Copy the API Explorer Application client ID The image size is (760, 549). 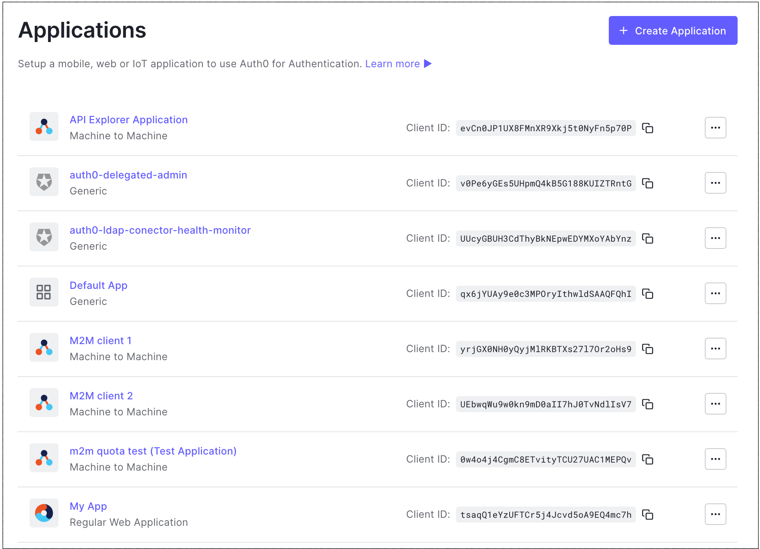pyautogui.click(x=647, y=128)
